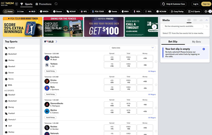Select Formula 1 in A-Z Sports list

(21, 120)
